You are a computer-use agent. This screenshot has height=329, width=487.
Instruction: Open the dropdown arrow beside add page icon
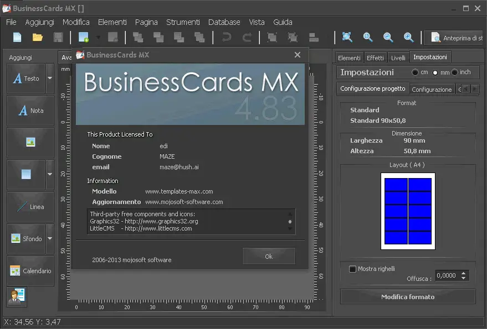click(x=98, y=38)
